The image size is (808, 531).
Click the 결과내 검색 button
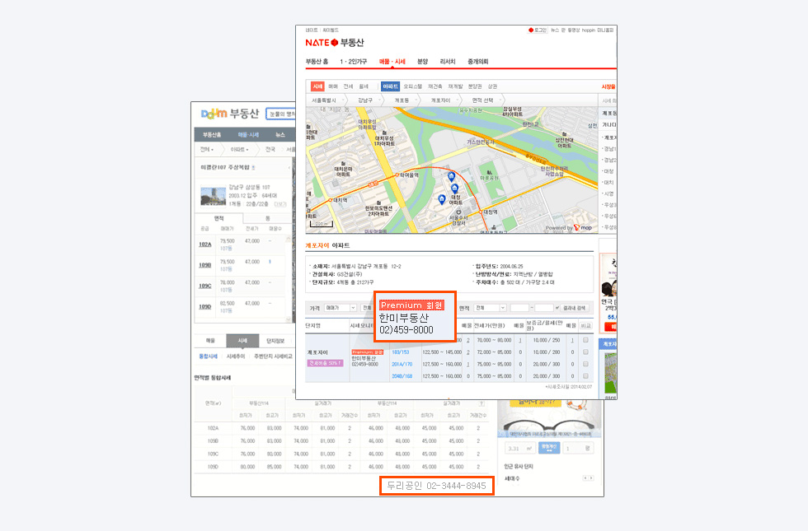point(574,308)
